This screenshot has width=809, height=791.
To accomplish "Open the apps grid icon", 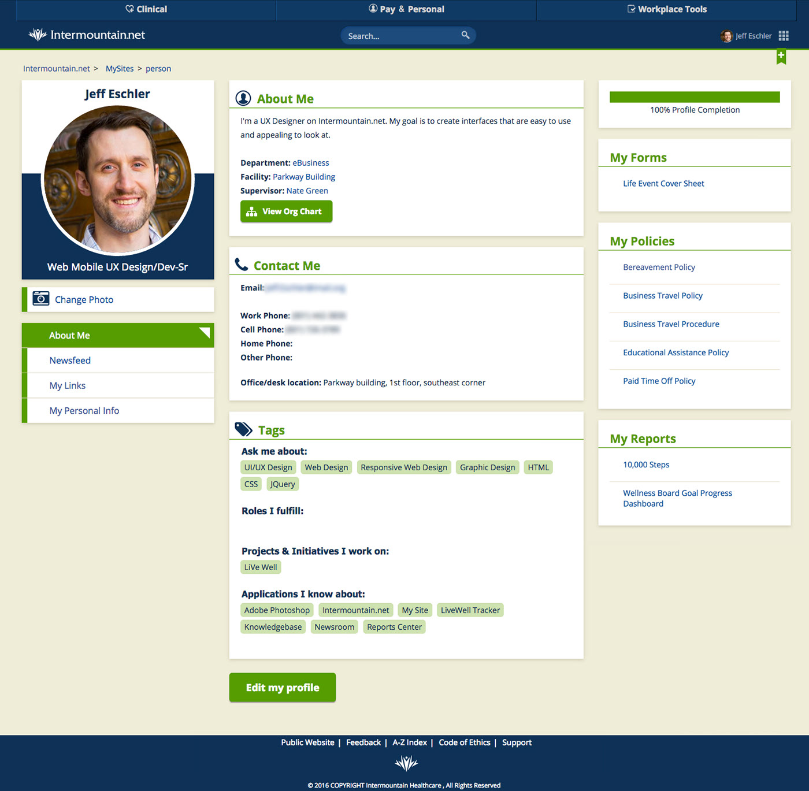I will (784, 36).
